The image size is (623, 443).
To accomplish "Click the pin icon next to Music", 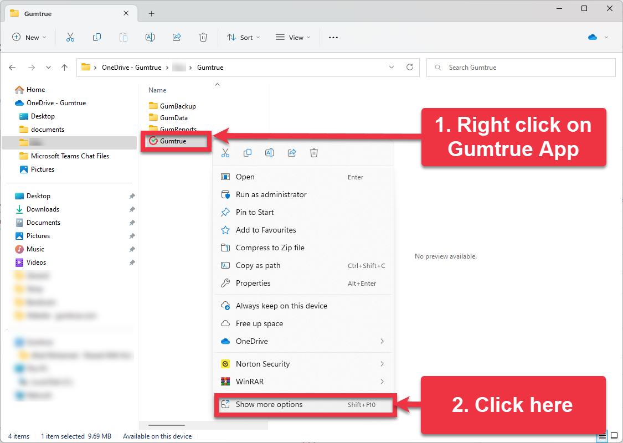I will coord(132,250).
